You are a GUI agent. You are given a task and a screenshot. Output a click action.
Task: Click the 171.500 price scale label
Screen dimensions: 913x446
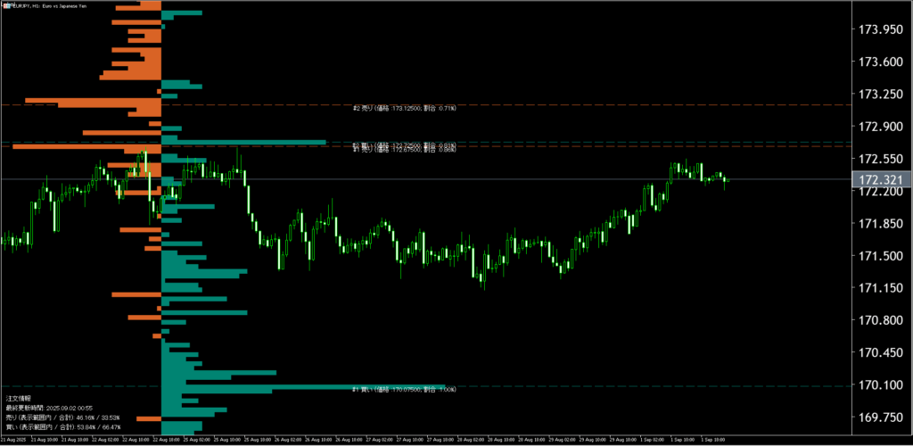tap(880, 256)
